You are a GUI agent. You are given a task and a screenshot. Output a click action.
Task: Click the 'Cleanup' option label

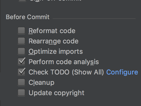pos(41,82)
